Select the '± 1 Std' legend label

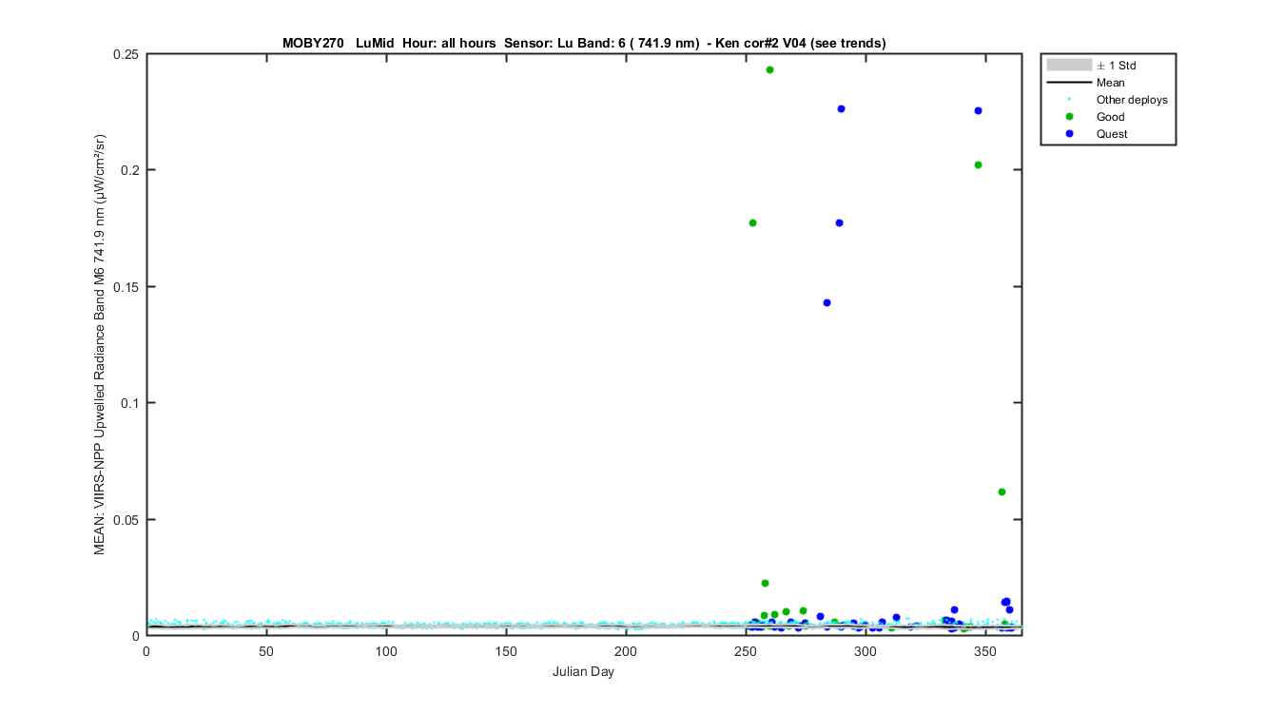pos(1116,66)
